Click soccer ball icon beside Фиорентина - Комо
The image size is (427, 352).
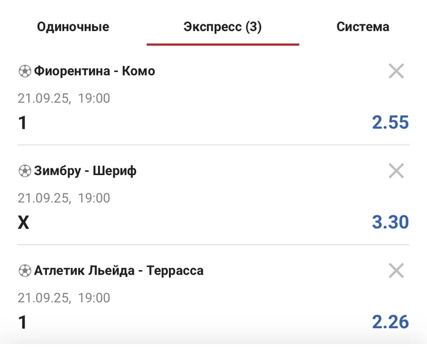coord(24,71)
